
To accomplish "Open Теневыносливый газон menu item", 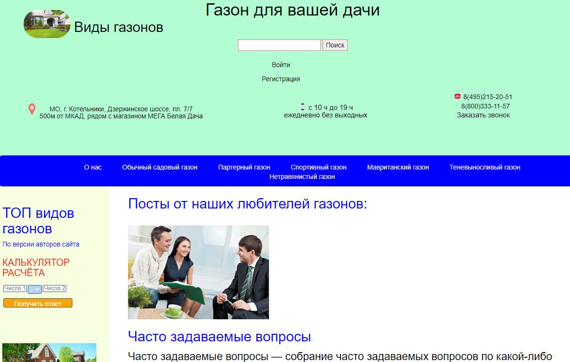I will (x=485, y=167).
